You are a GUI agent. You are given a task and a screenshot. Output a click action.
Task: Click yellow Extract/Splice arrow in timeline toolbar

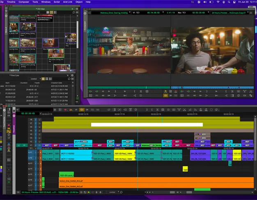click(71, 110)
